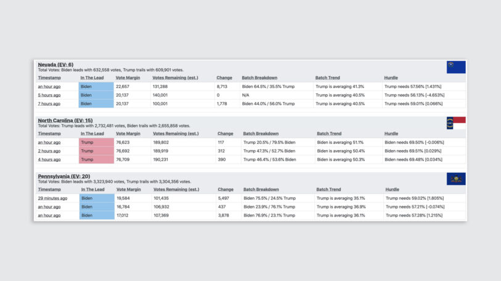The height and width of the screenshot is (281, 501).
Task: Open the Pennsylvania (EV: 20) heading
Action: pos(64,176)
